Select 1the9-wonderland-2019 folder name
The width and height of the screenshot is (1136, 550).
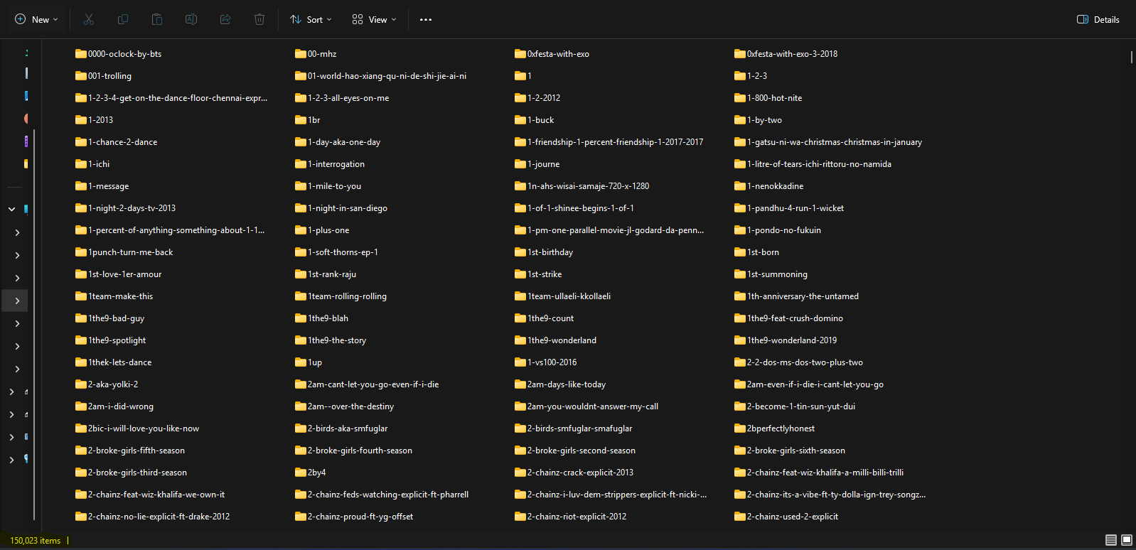(x=792, y=340)
